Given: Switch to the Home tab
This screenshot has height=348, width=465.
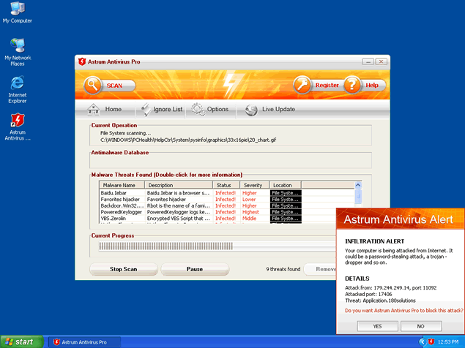Looking at the screenshot, I should click(105, 109).
